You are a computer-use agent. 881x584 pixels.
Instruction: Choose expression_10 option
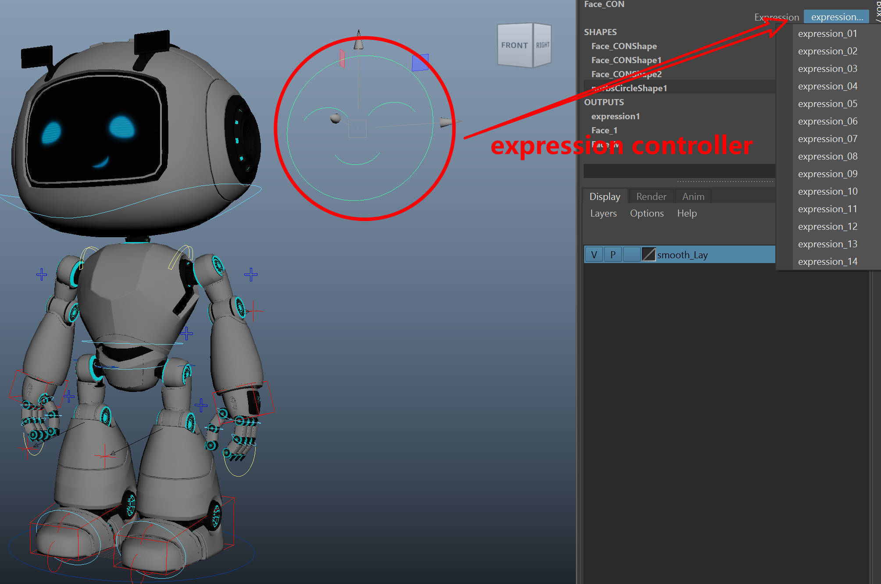[827, 192]
